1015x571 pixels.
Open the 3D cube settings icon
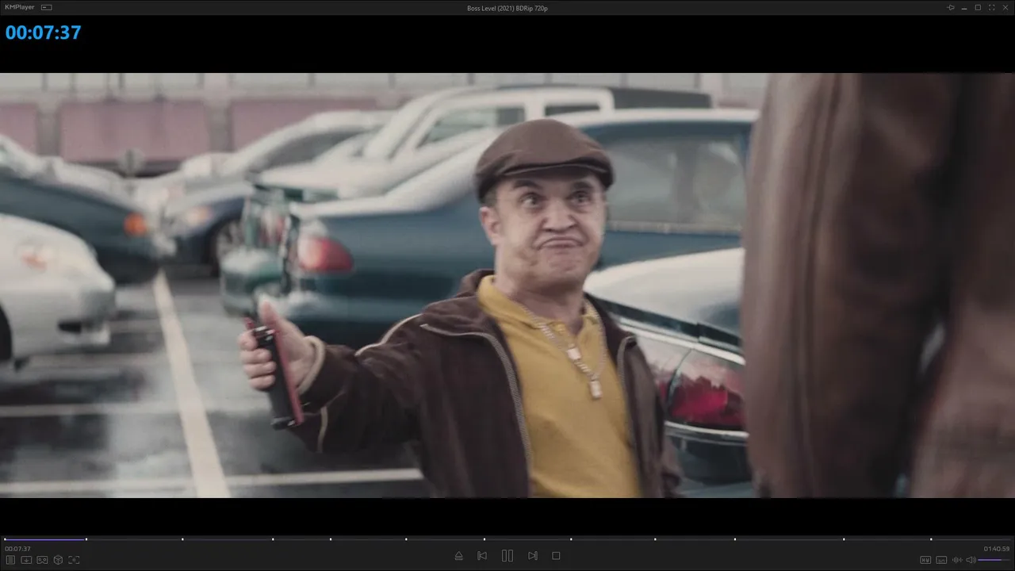click(x=58, y=560)
